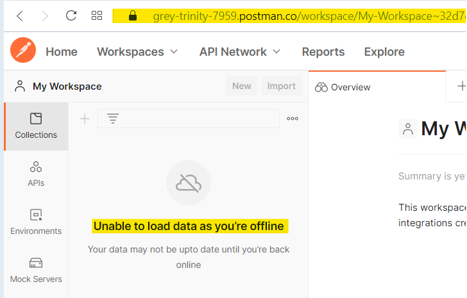Click the browser forward arrow
The height and width of the screenshot is (298, 467).
point(45,16)
